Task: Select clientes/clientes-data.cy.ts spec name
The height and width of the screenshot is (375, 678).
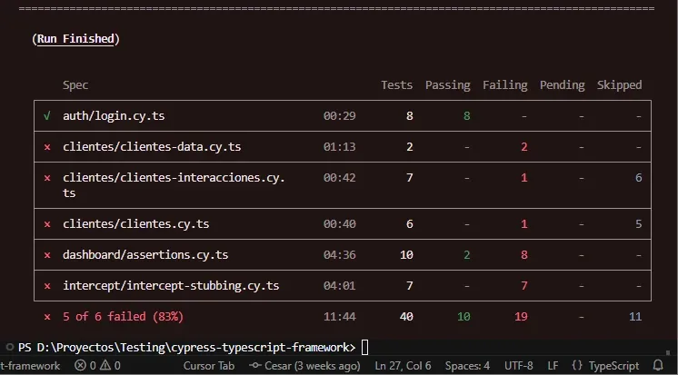Action: click(x=152, y=147)
